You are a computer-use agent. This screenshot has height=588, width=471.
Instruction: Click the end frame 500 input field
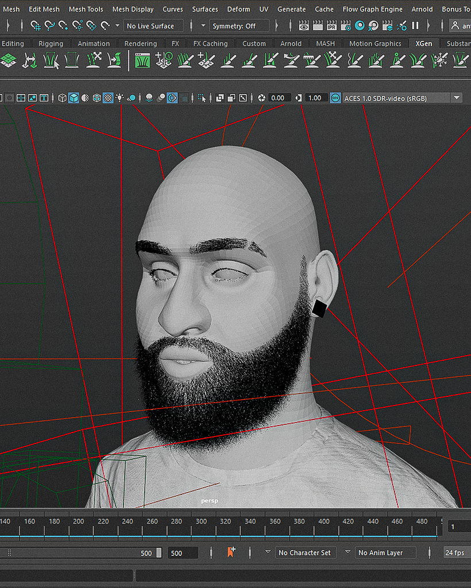click(183, 552)
